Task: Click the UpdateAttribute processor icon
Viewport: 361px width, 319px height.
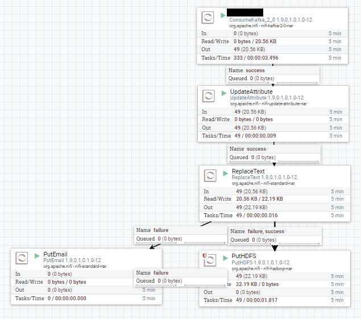Action: 209,96
